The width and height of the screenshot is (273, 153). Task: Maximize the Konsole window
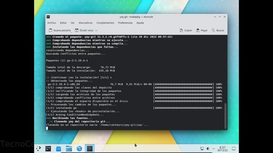point(220,17)
